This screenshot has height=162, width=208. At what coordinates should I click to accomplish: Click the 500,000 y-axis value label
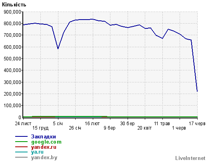click(12, 59)
